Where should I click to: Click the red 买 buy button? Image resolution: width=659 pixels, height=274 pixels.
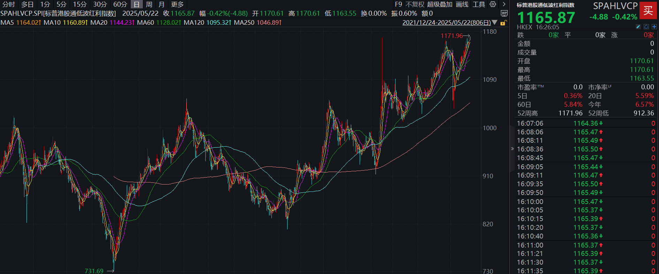(648, 10)
